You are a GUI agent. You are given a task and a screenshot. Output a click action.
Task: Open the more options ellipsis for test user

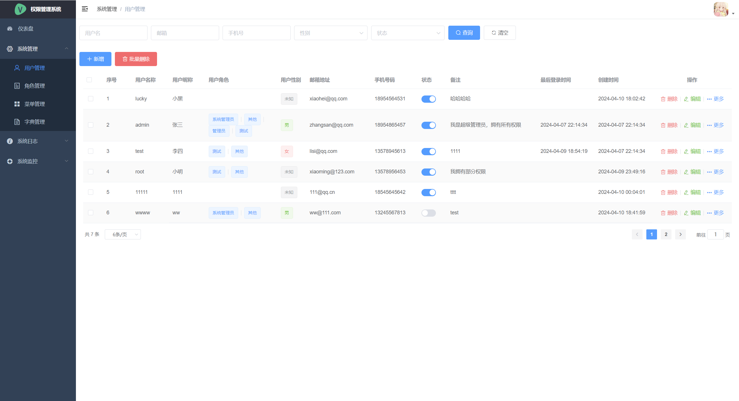[709, 151]
